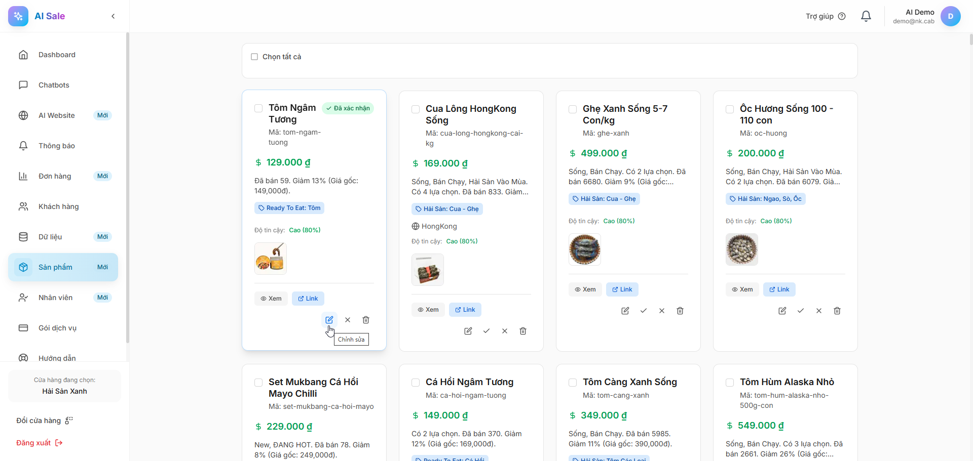973x461 pixels.
Task: Tick the Chọn tất cả checkbox
Action: click(254, 57)
